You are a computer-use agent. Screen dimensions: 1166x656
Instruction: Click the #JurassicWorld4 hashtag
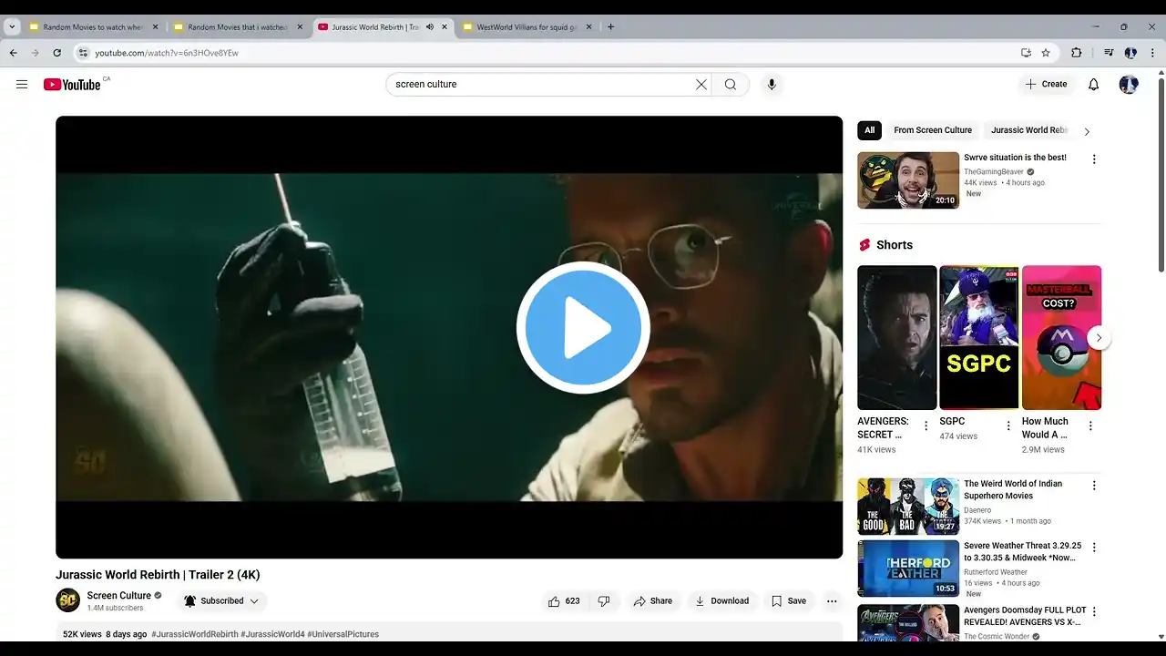click(272, 634)
